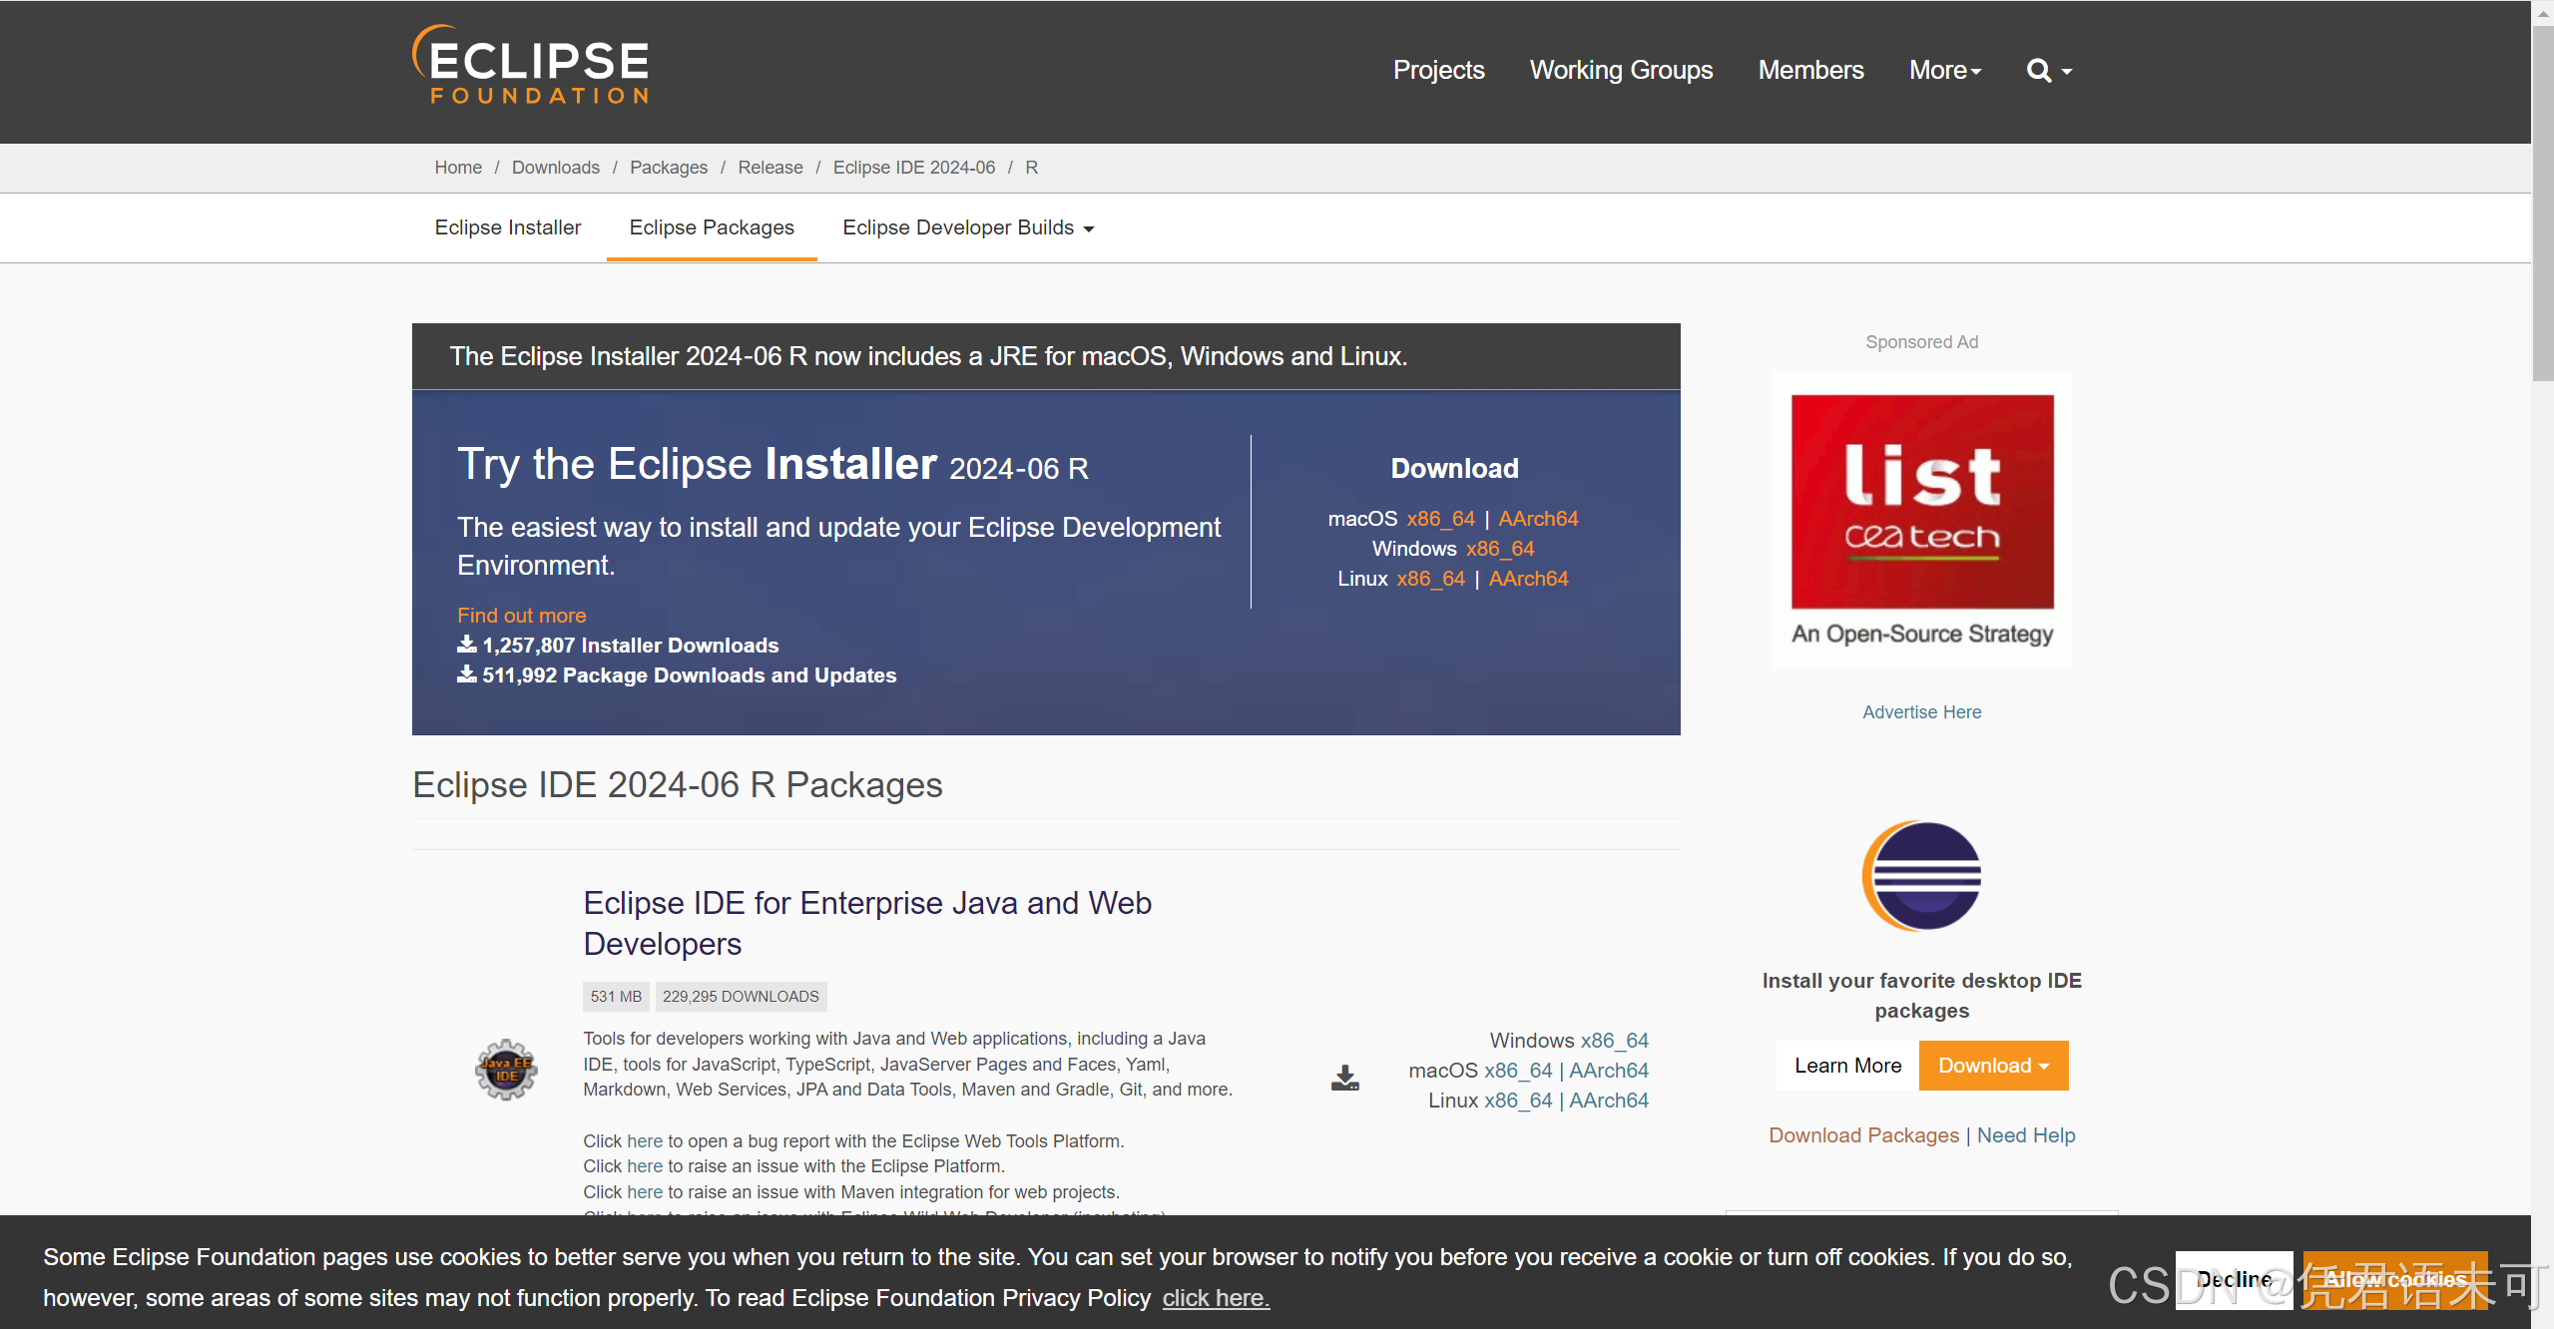
Task: Click the Eclipse sphere logo in sidebar
Action: [1922, 876]
